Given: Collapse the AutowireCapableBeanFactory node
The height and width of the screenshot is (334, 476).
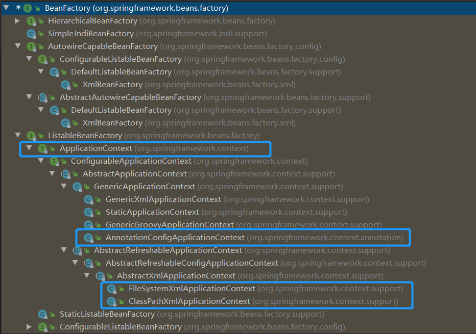Looking at the screenshot, I should click(x=18, y=46).
